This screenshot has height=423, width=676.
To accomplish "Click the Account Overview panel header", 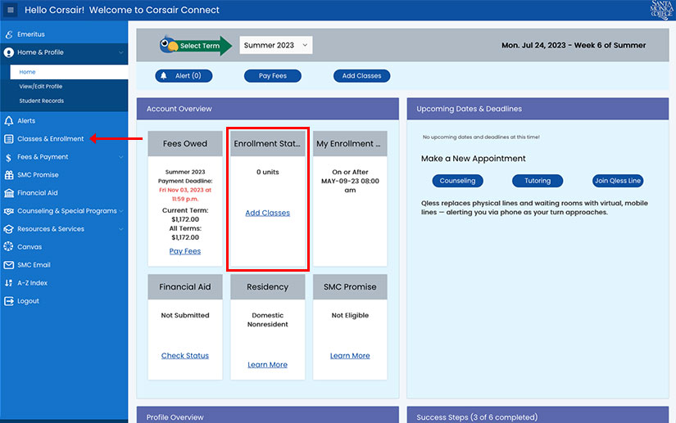I will tap(268, 109).
